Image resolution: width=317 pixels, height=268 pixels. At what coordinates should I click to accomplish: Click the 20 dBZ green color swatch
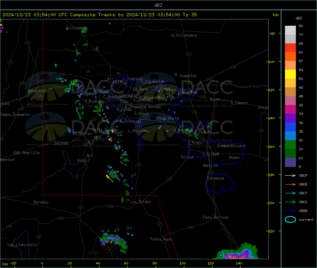coord(290,144)
